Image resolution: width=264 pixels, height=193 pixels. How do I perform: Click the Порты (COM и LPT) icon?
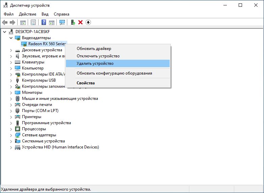click(17, 111)
